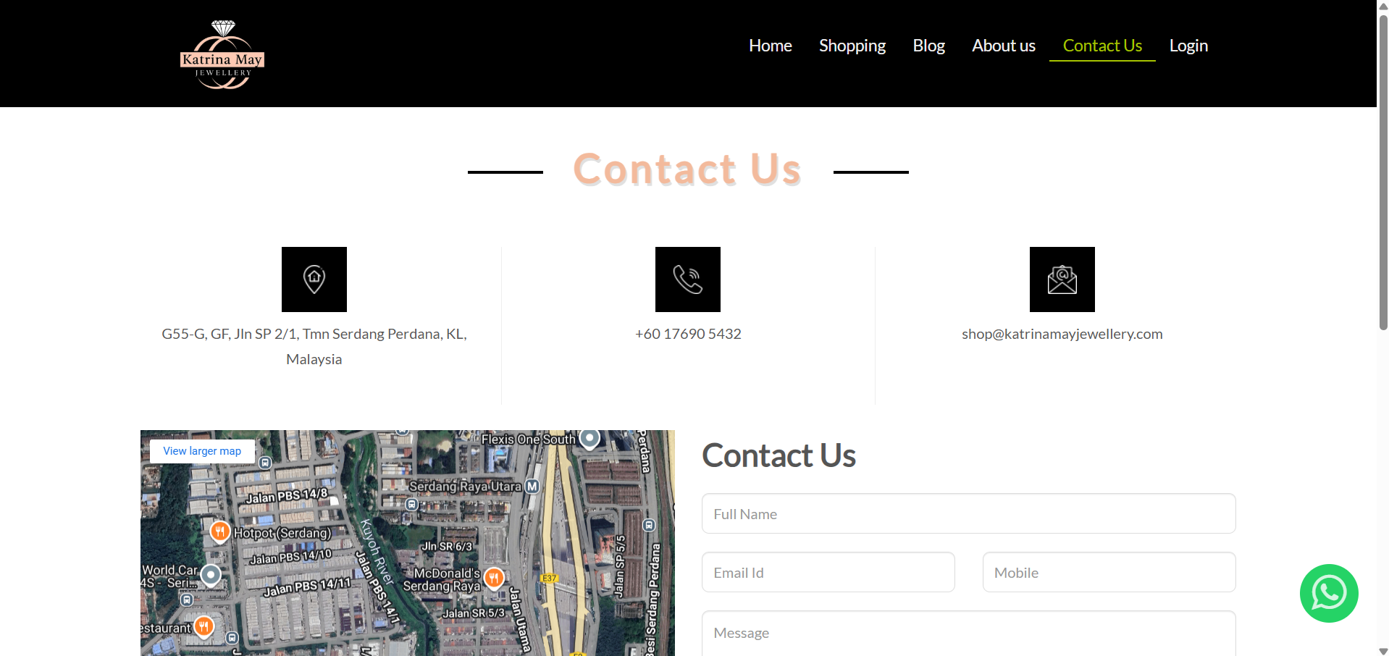This screenshot has height=656, width=1389.
Task: Click the World Car map location pin
Action: (211, 576)
